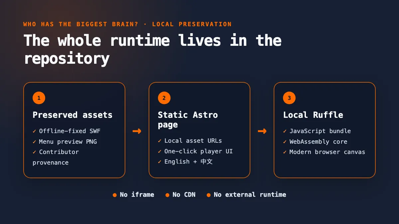
Task: Click the orange dot before No external runtime
Action: click(208, 195)
